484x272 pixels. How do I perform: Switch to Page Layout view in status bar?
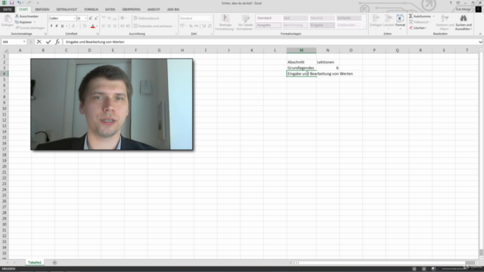423,269
